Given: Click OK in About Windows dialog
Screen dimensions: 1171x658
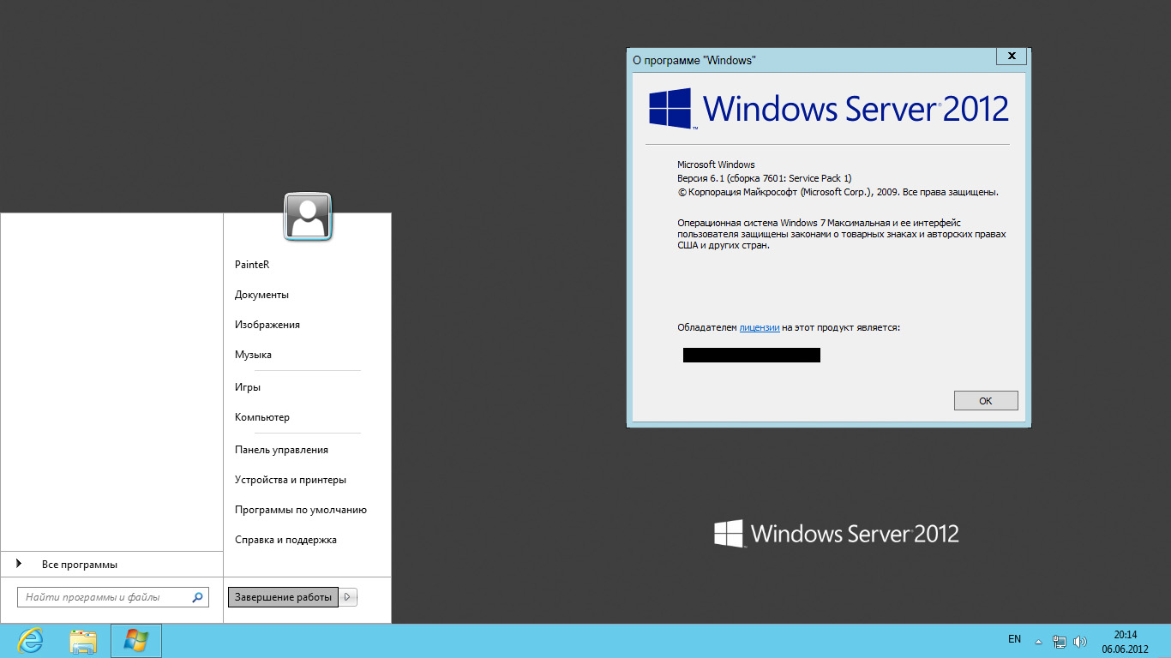Looking at the screenshot, I should 986,401.
